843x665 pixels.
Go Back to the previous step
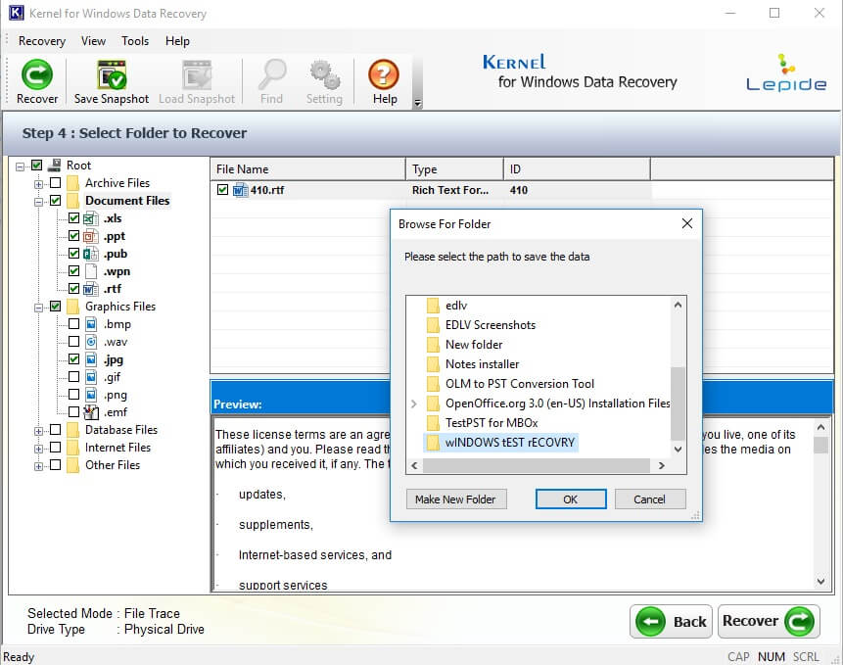pyautogui.click(x=671, y=622)
